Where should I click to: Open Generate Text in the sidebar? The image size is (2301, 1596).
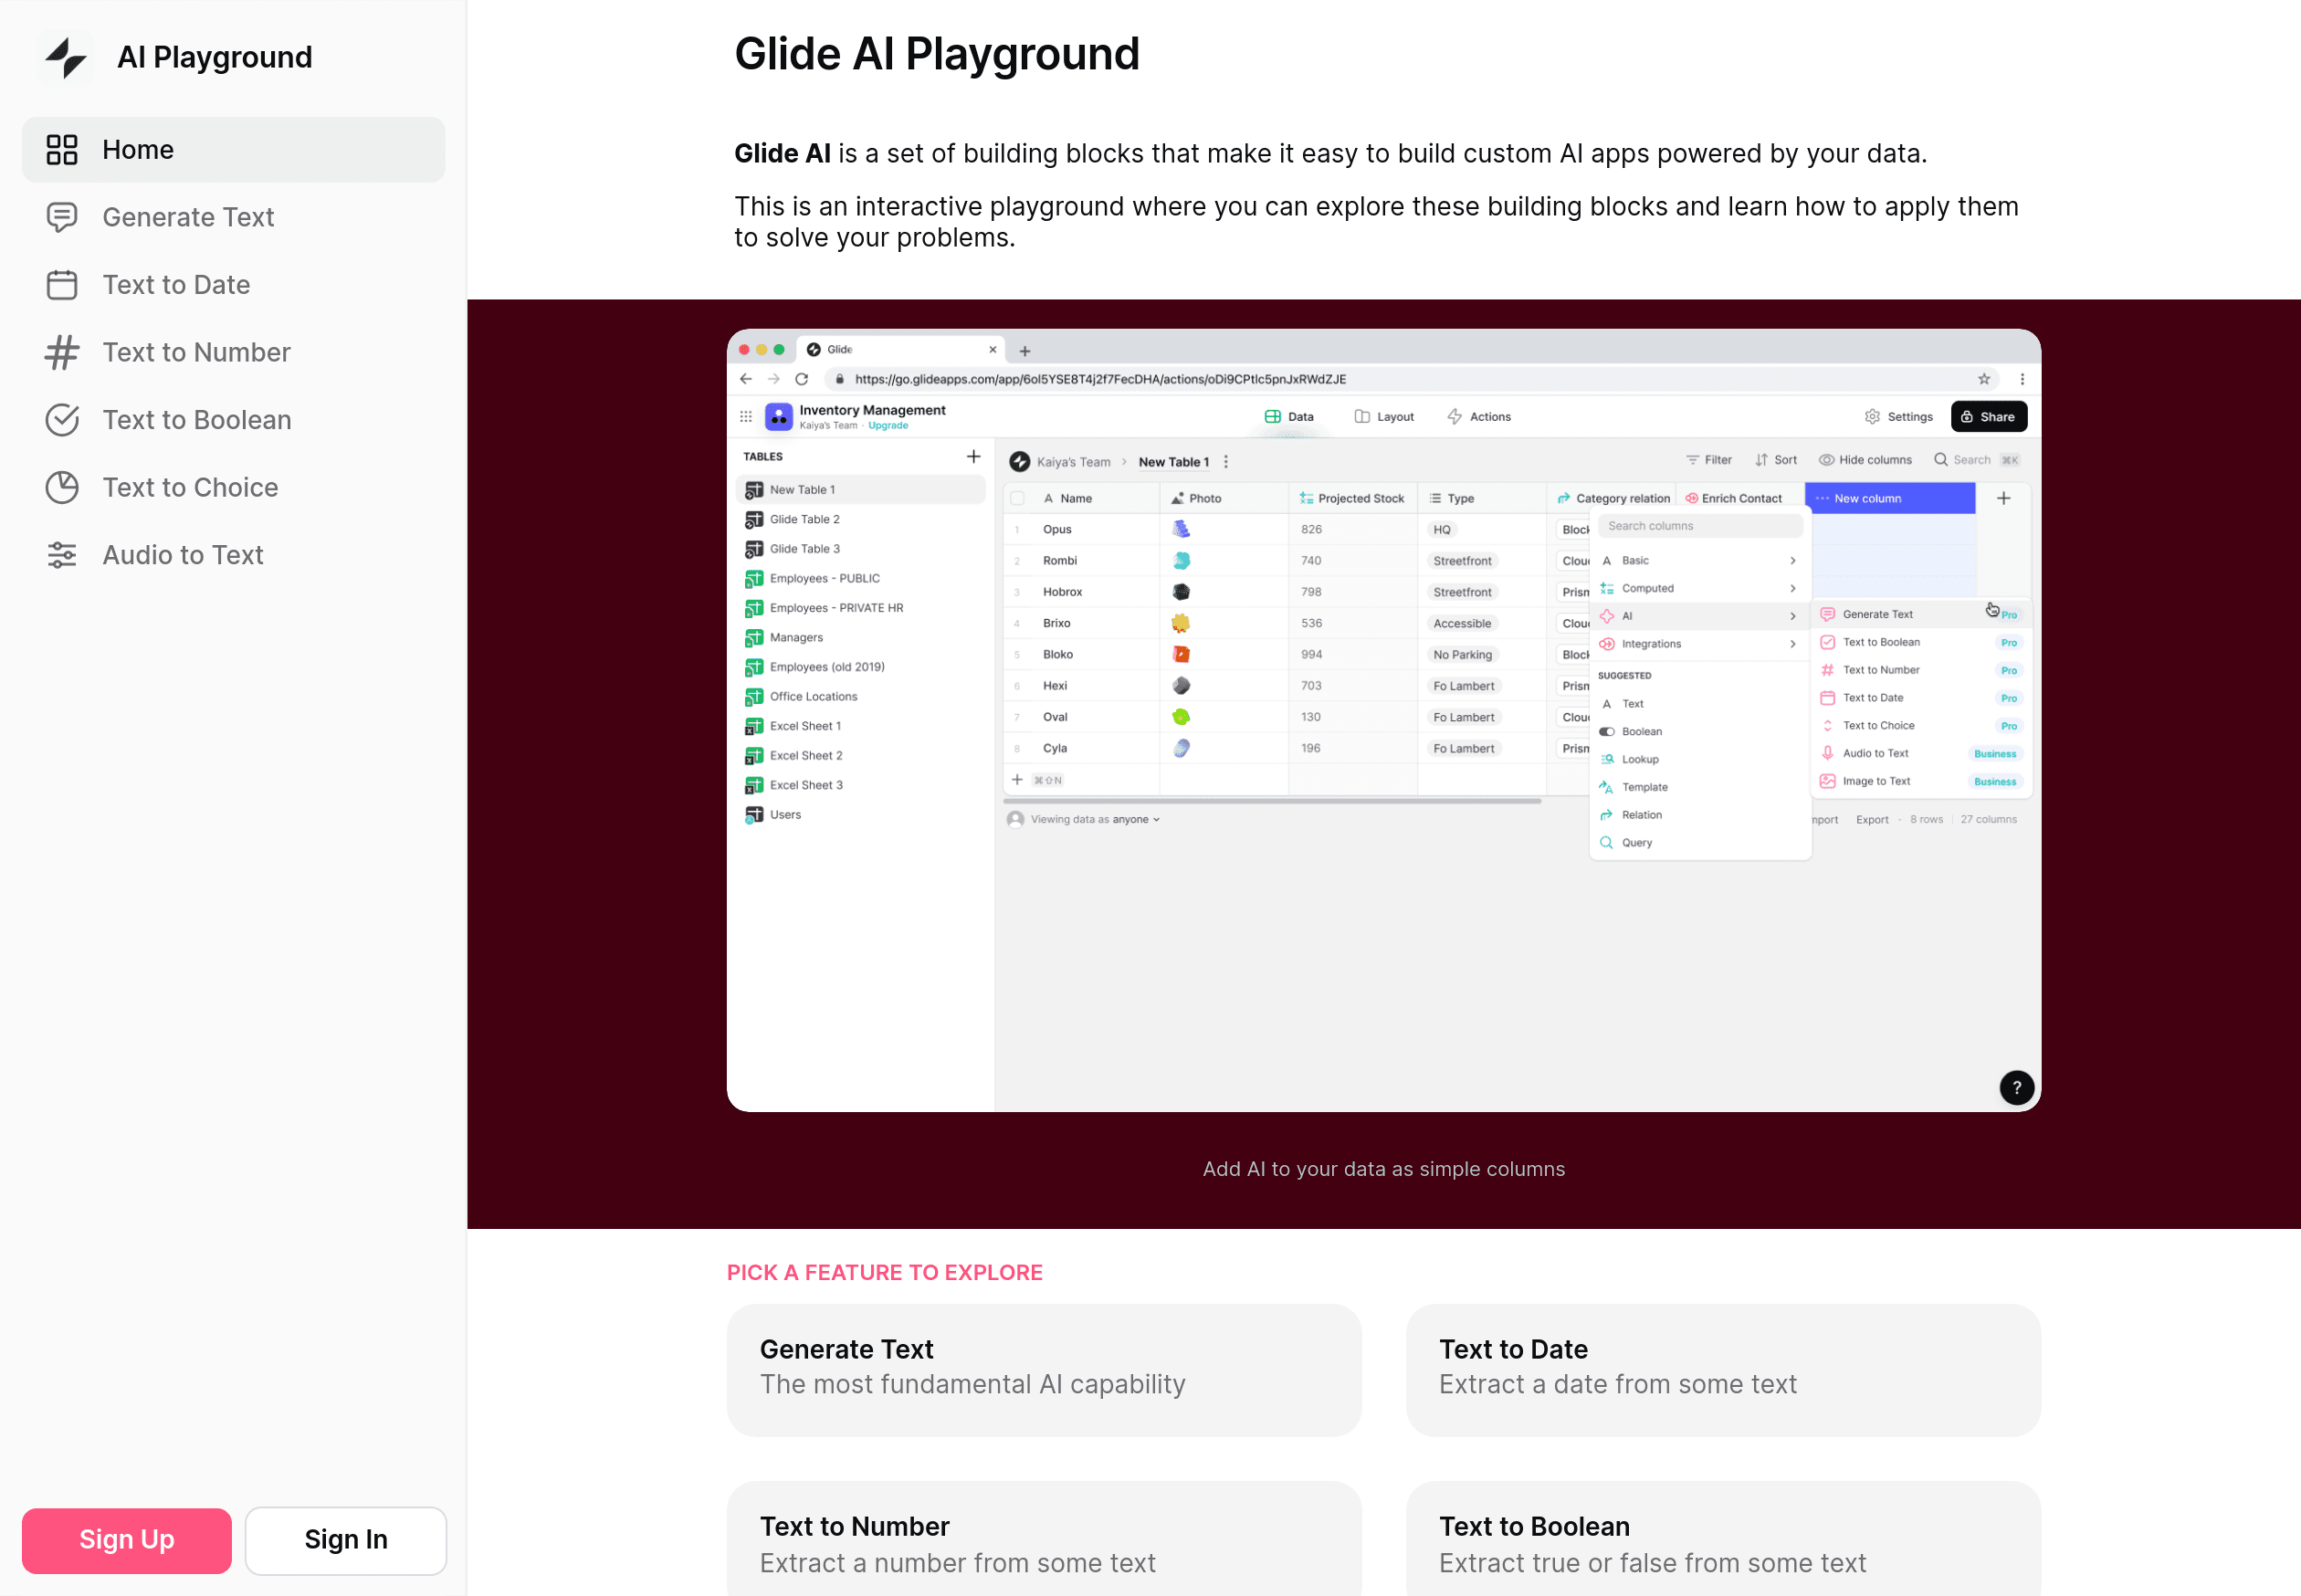click(x=233, y=217)
